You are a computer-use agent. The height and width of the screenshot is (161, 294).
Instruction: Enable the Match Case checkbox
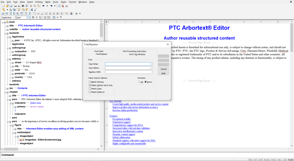90,89
